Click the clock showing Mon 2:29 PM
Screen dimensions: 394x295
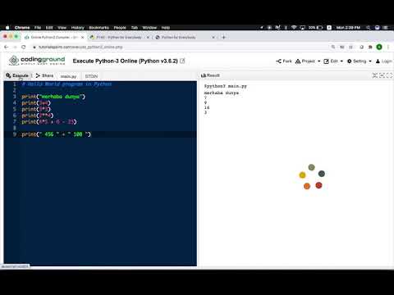point(348,28)
